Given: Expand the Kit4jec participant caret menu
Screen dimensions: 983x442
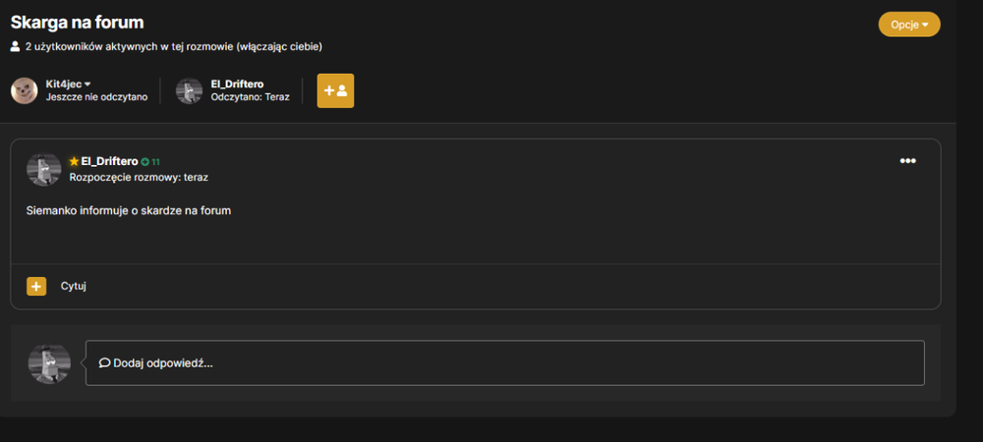Looking at the screenshot, I should [87, 83].
